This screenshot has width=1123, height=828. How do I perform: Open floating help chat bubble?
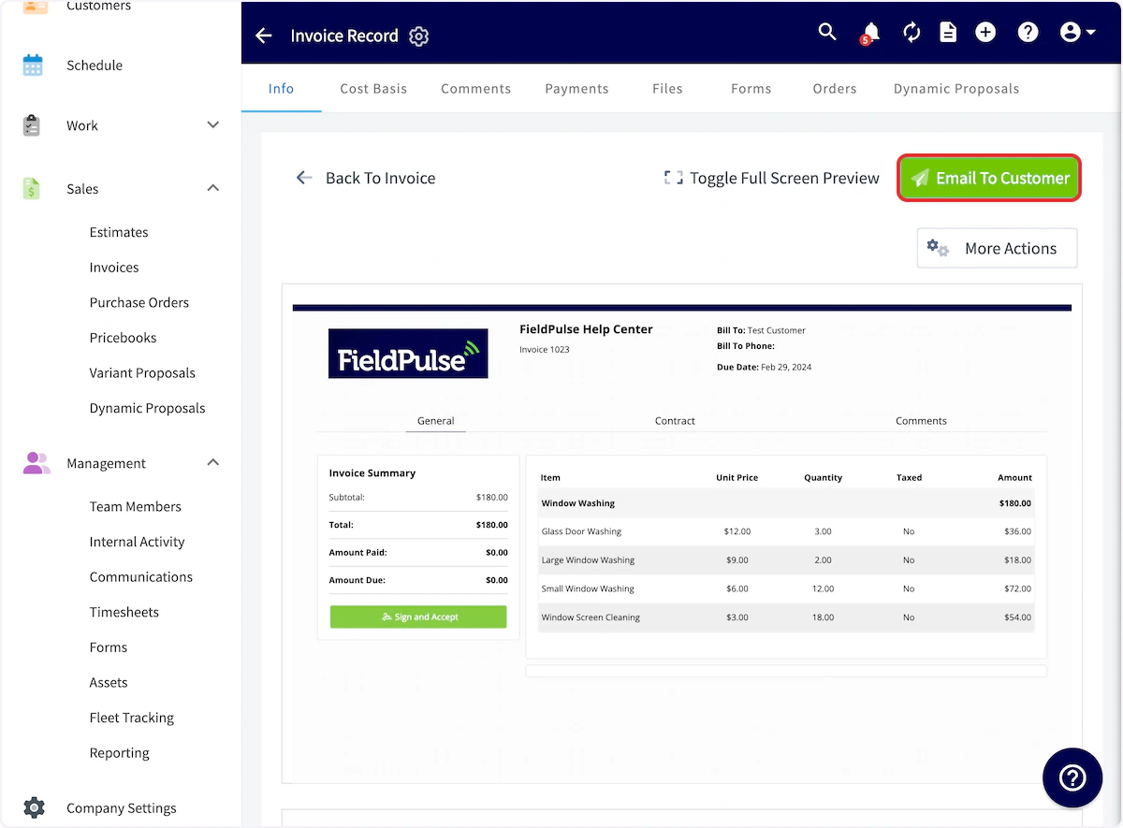[x=1072, y=777]
